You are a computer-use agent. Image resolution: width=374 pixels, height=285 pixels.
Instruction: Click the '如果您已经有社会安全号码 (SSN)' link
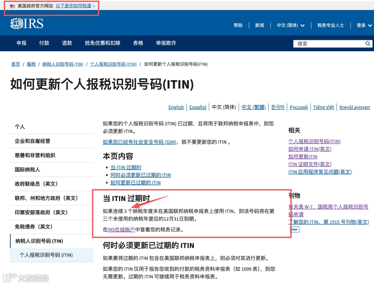point(140,142)
